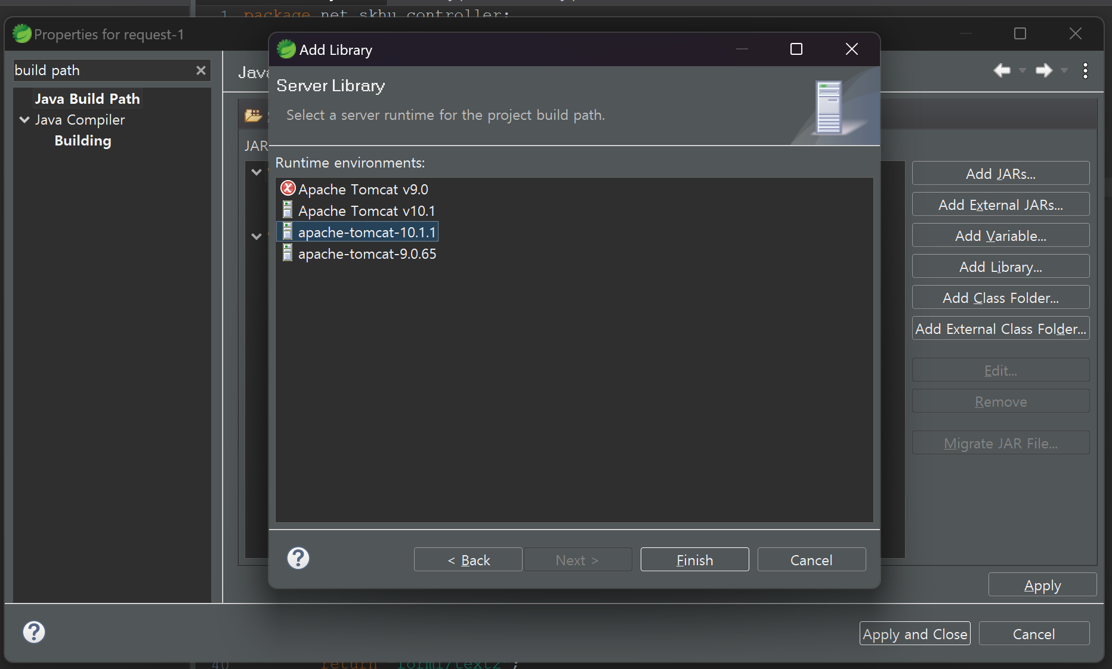The height and width of the screenshot is (669, 1112).
Task: Select Java Build Path in the tree
Action: click(x=87, y=99)
